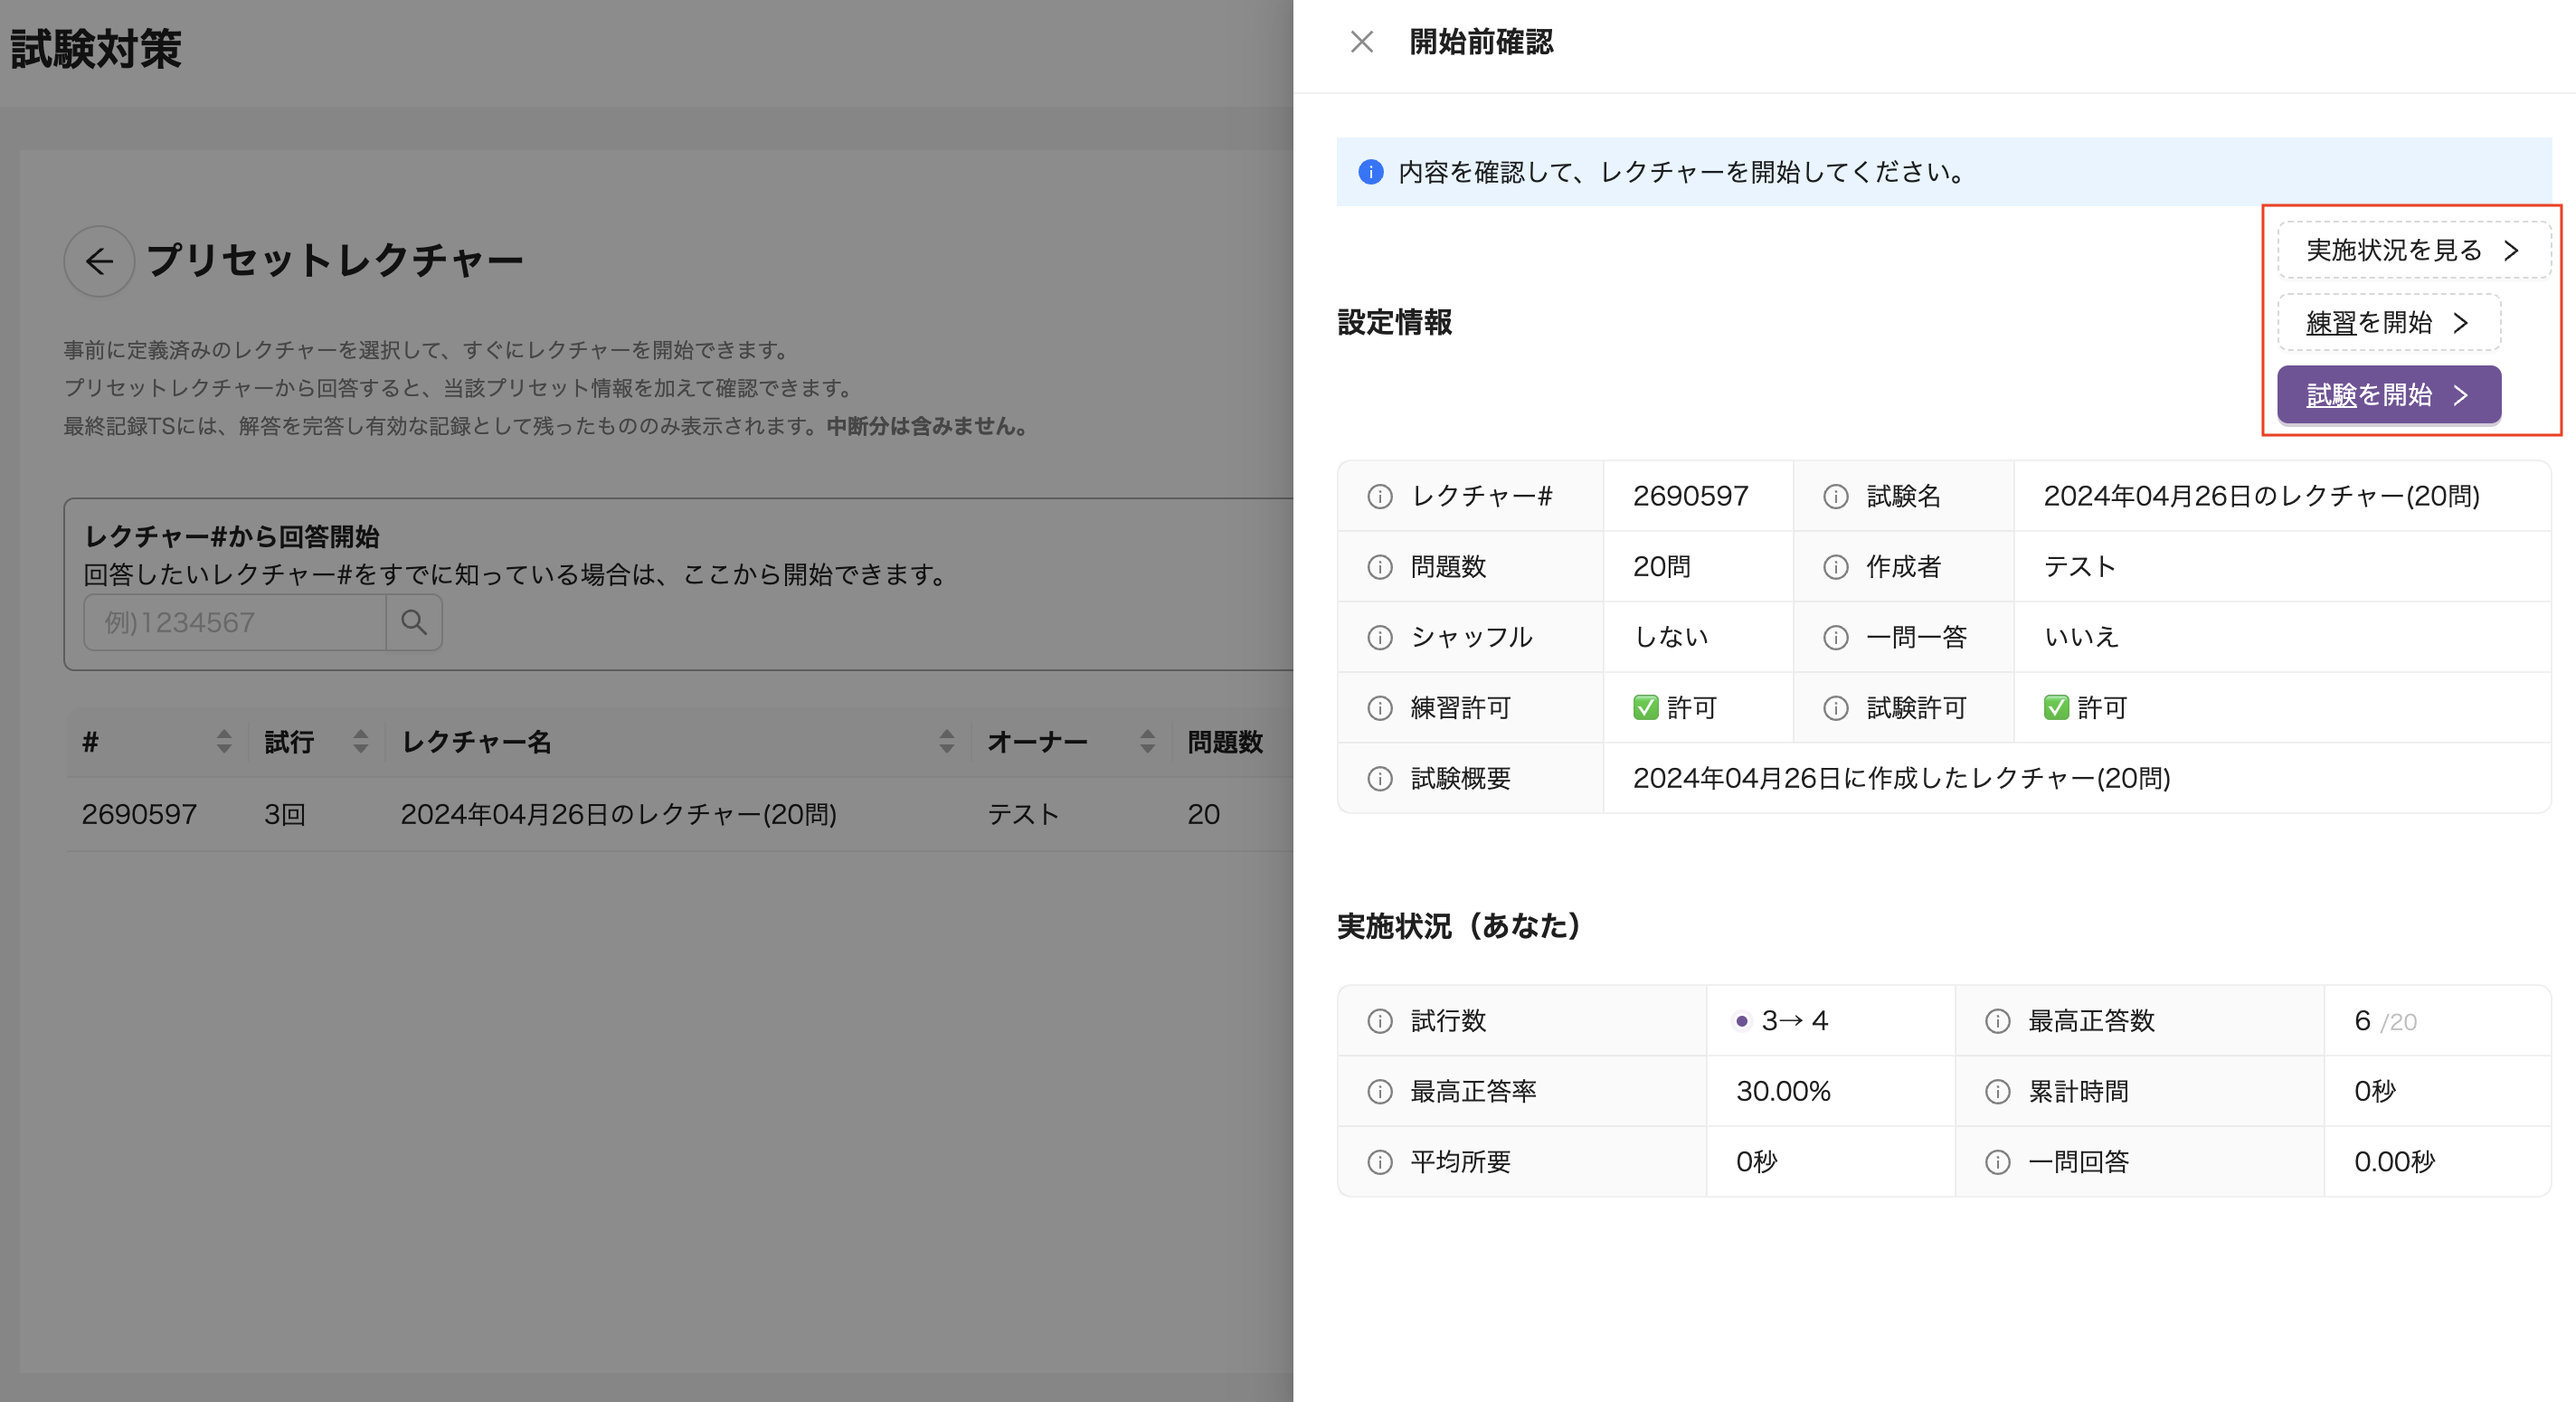The height and width of the screenshot is (1402, 2576).
Task: Click the purple dot in 試行数 row
Action: tap(1742, 1021)
